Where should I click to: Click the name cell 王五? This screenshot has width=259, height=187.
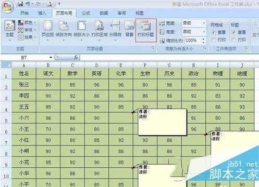click(24, 107)
